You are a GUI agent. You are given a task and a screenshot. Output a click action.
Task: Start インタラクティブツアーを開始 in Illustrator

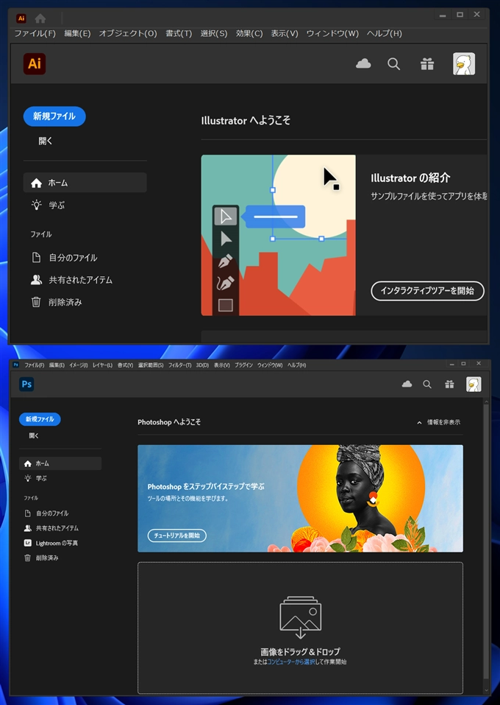click(x=427, y=291)
